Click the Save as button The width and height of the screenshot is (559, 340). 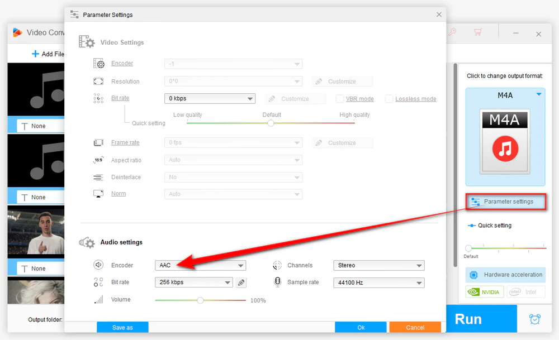click(122, 327)
